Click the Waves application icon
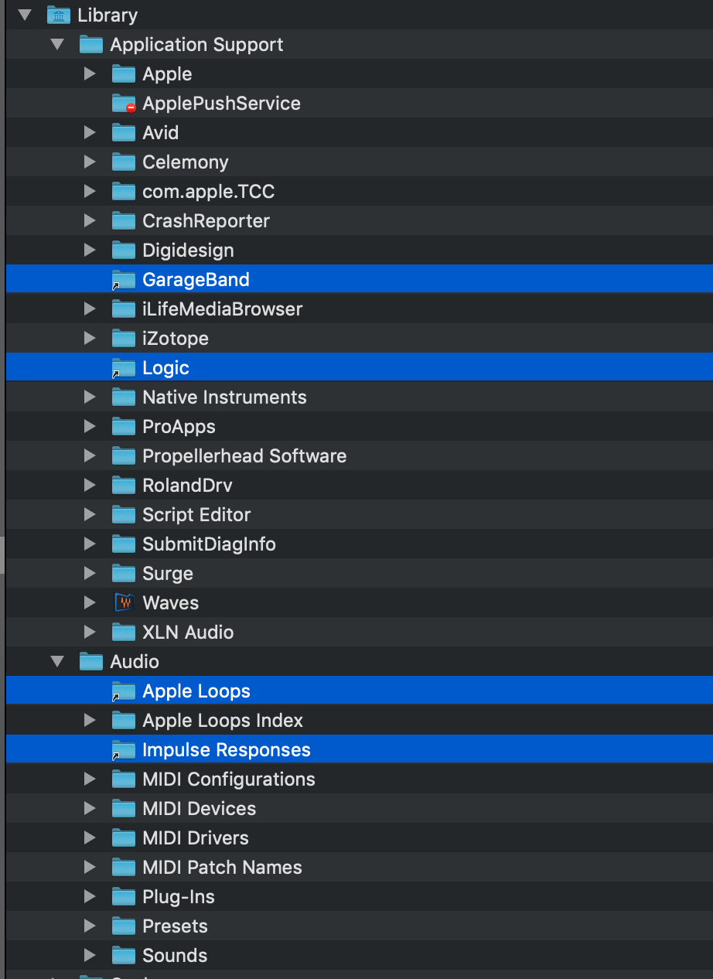The width and height of the screenshot is (713, 979). [x=124, y=603]
